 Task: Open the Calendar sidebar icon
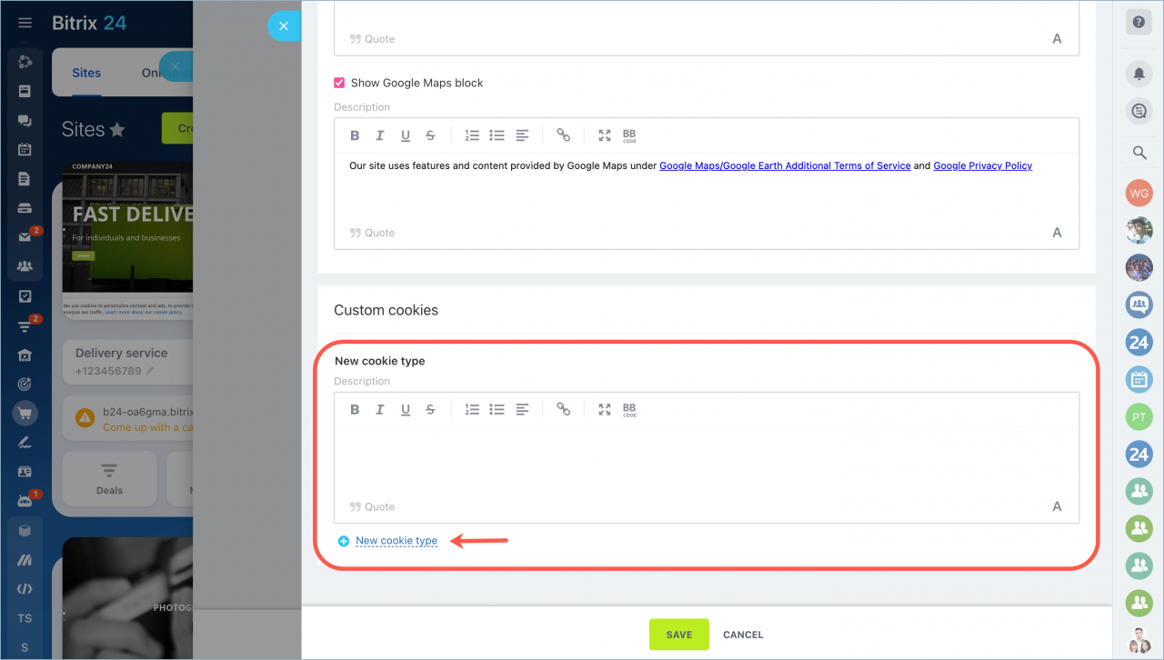[25, 150]
